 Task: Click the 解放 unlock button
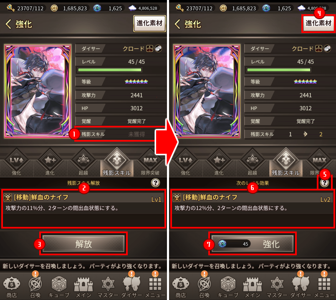point(83,244)
